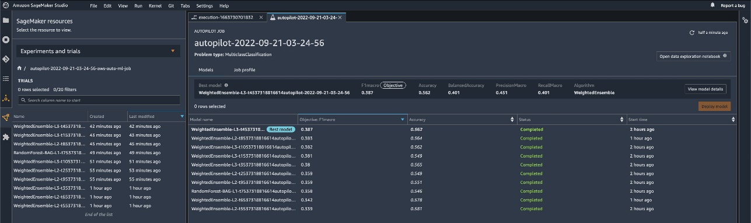Open the File menu
The image size is (751, 223).
93,5
